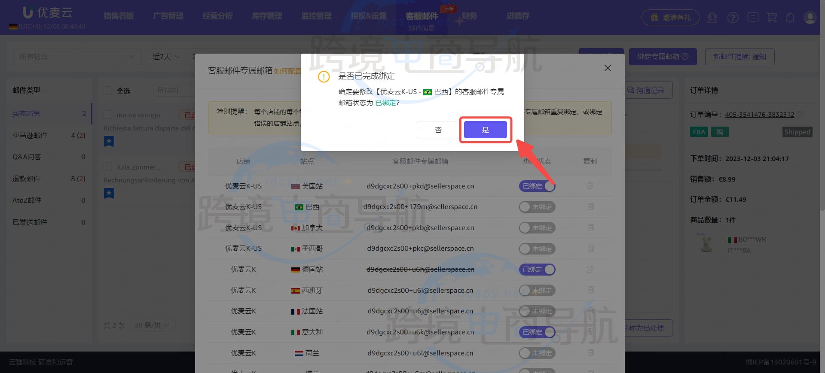Toggle binding switch for 加拿大 row
This screenshot has width=825, height=373.
click(537, 228)
